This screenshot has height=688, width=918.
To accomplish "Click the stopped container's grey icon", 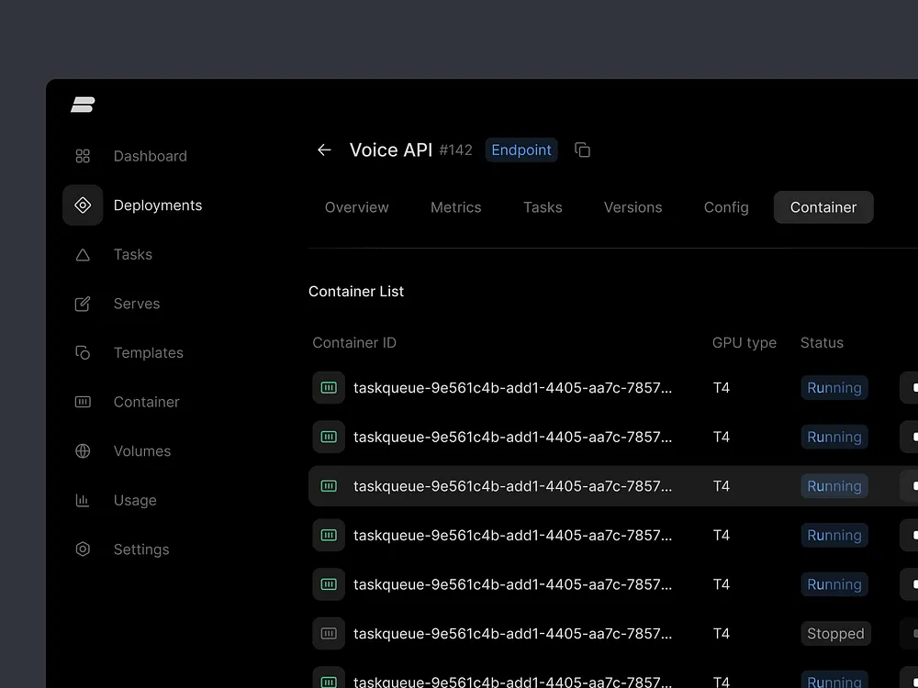I will pos(329,634).
